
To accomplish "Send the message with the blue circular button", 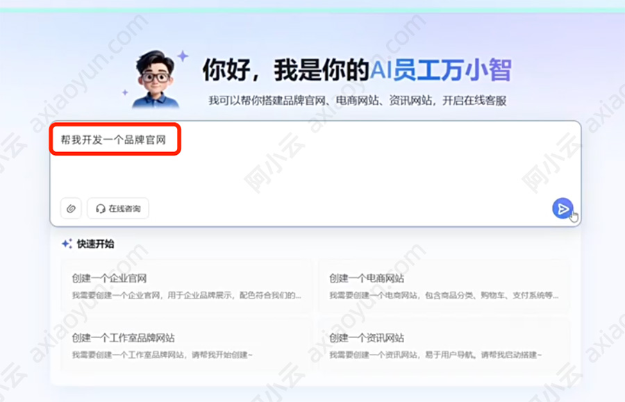I will pos(562,208).
